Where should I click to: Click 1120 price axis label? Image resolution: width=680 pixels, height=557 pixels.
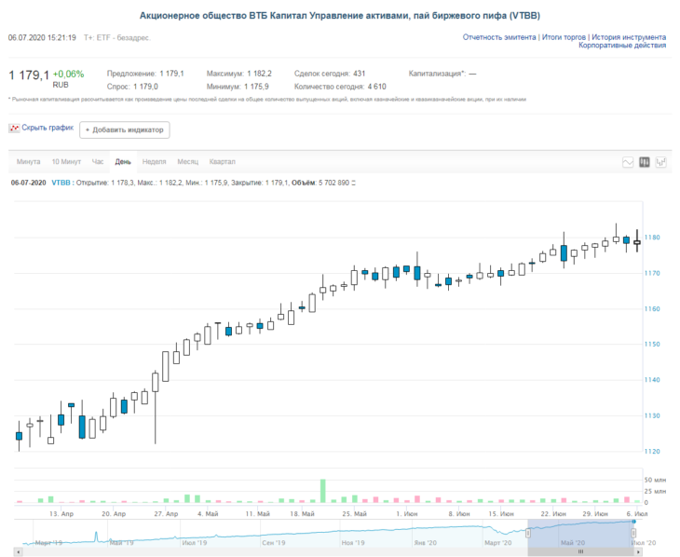[x=652, y=451]
